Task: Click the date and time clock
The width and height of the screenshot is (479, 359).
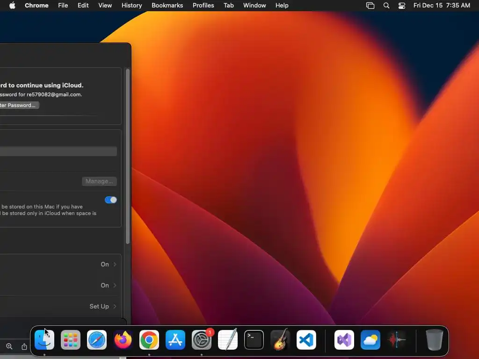Action: click(x=442, y=6)
